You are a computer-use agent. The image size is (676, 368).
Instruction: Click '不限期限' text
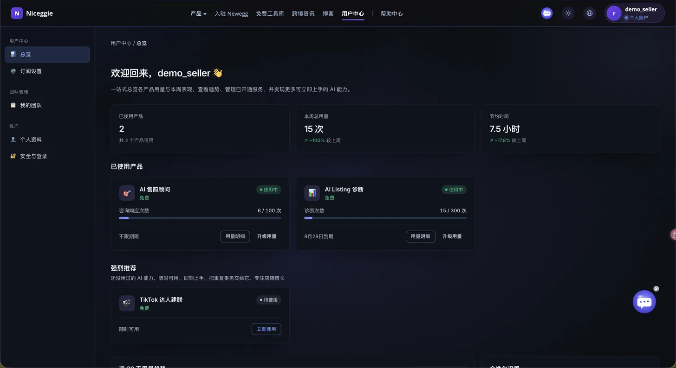coord(129,236)
